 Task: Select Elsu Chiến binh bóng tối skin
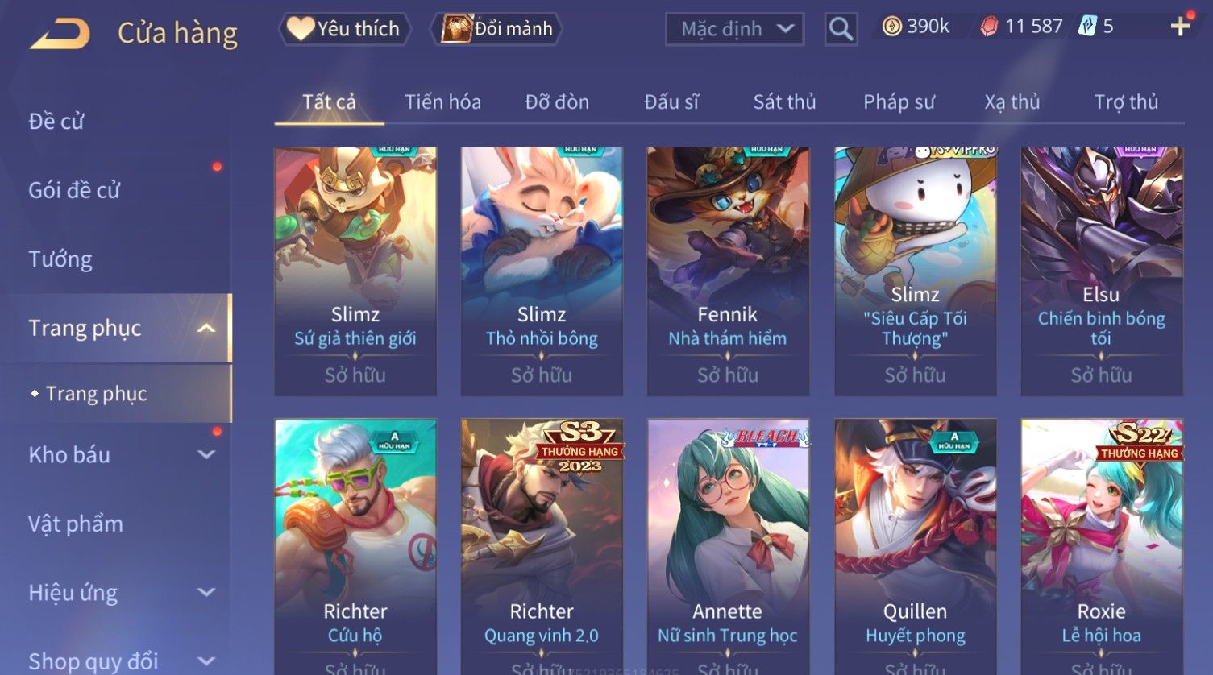[x=1101, y=271]
